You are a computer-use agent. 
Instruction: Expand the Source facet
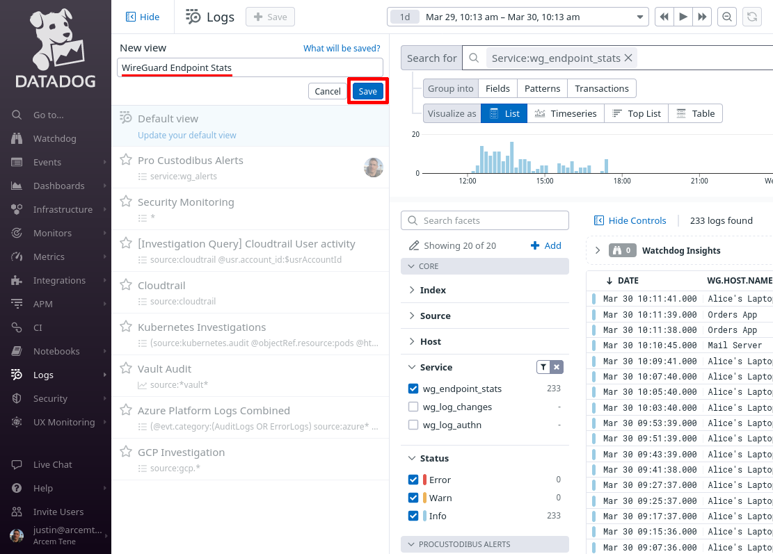(x=429, y=316)
